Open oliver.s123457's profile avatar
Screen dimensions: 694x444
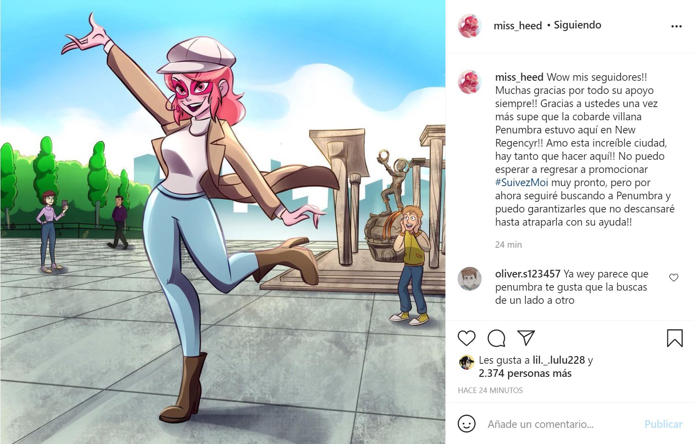[x=469, y=279]
